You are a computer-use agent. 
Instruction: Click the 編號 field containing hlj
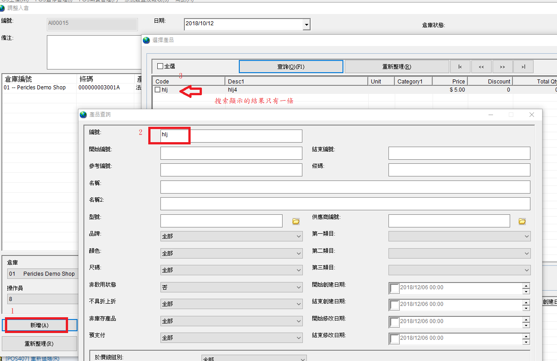click(x=231, y=136)
